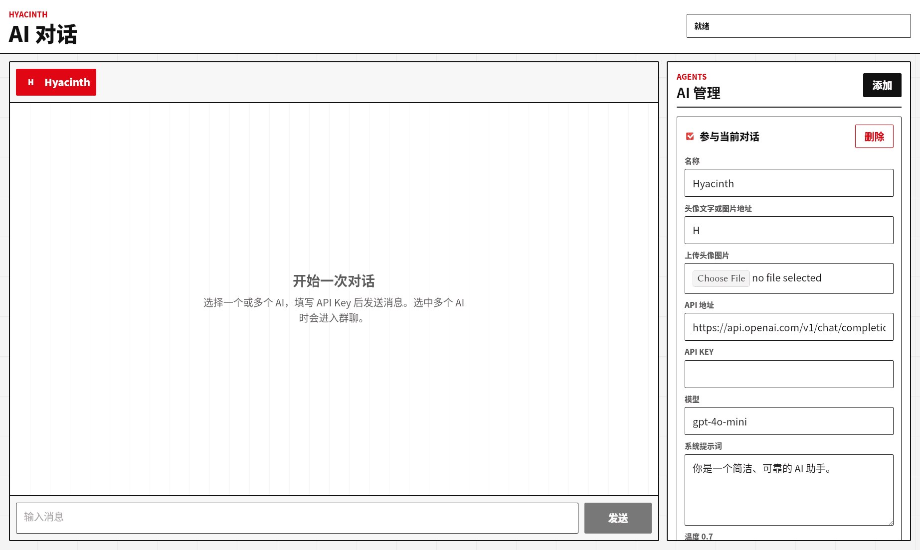Screen dimensions: 920x550
Task: Click the 温度 0.7 temperature label
Action: [x=699, y=537]
